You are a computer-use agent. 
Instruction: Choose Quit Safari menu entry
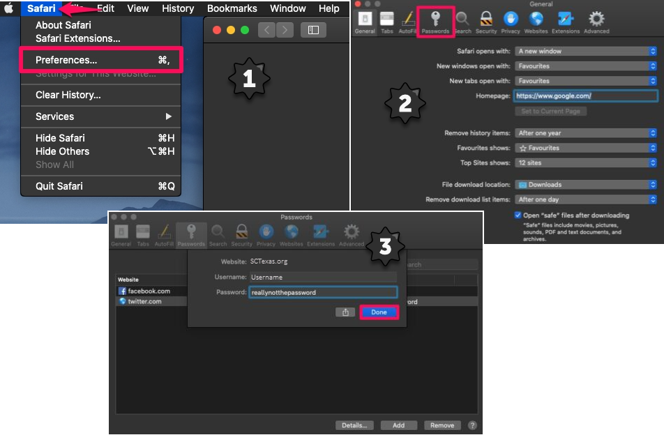(x=100, y=186)
